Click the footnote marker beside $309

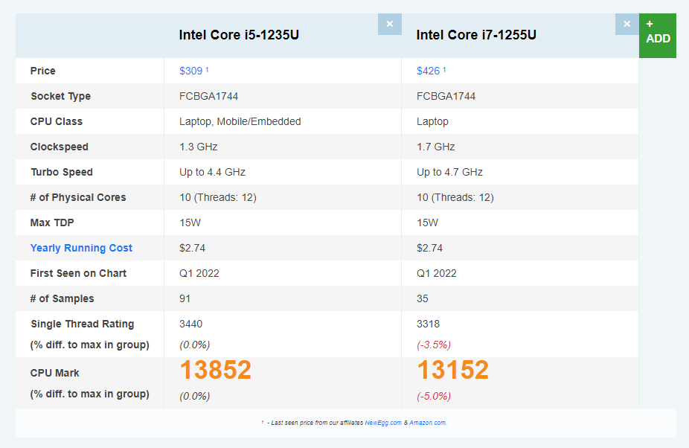tap(207, 69)
